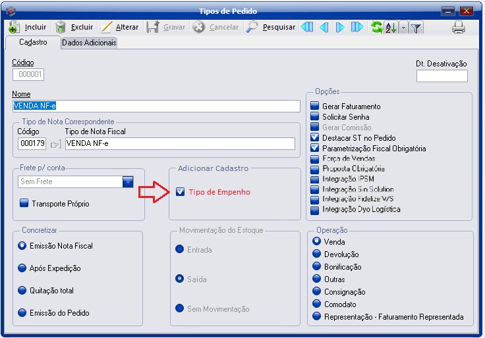Click the filter funnel icon
This screenshot has width=485, height=338.
point(417,27)
